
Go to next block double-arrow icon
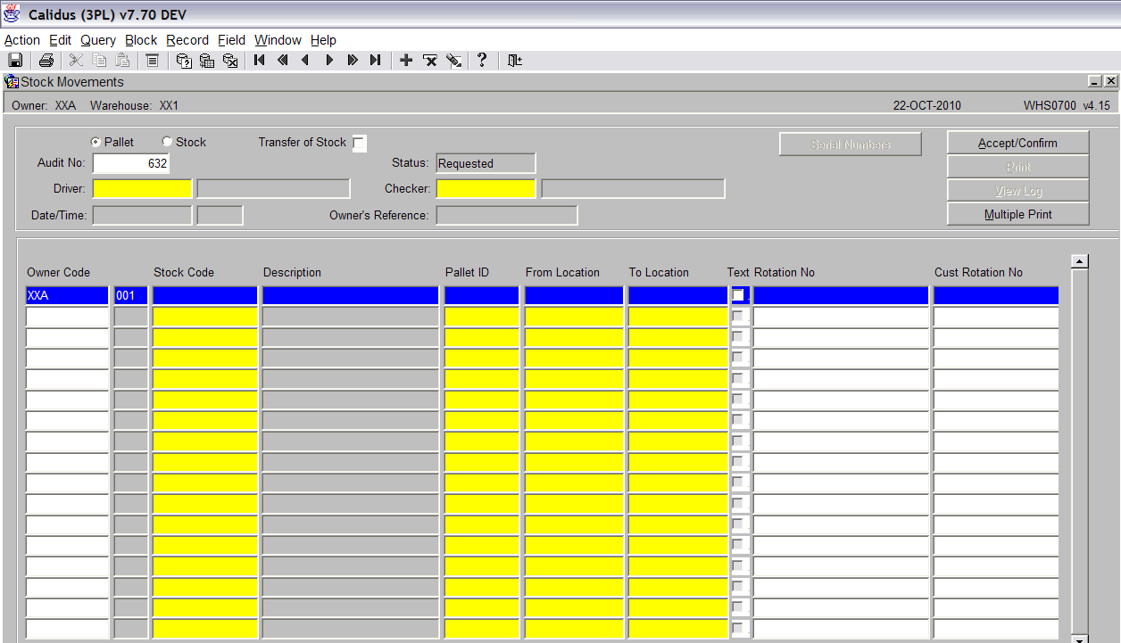(353, 61)
